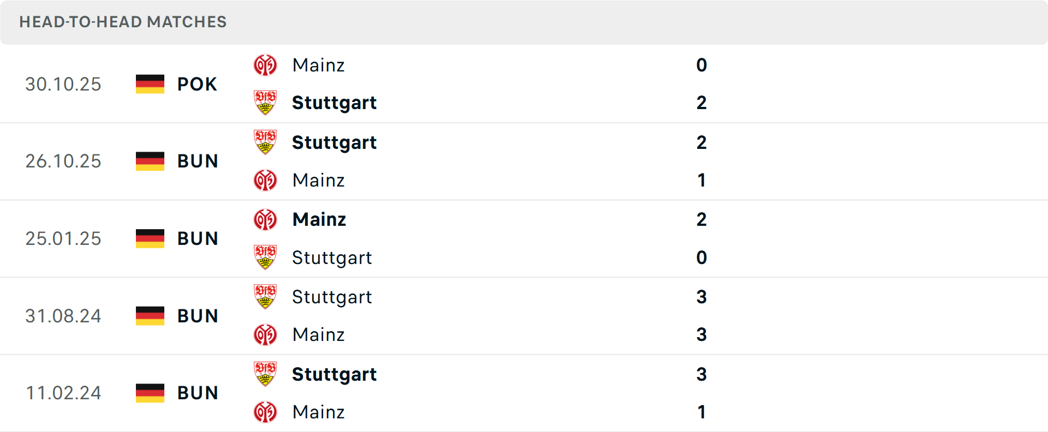Click the date 31.08.24

point(63,315)
